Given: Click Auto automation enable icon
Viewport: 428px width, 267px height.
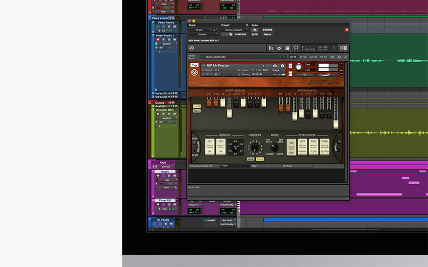Looking at the screenshot, I should (x=255, y=30).
